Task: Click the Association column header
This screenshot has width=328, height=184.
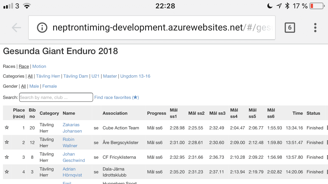Action: point(115,113)
